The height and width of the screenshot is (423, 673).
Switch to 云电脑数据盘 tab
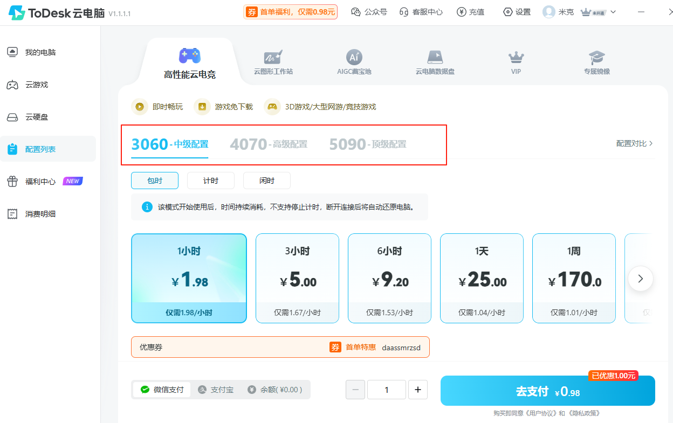click(435, 63)
